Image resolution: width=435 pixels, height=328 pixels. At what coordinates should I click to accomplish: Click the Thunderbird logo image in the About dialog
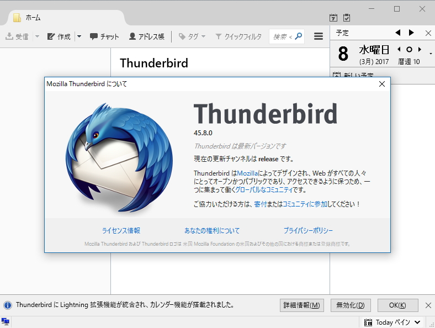pos(119,157)
